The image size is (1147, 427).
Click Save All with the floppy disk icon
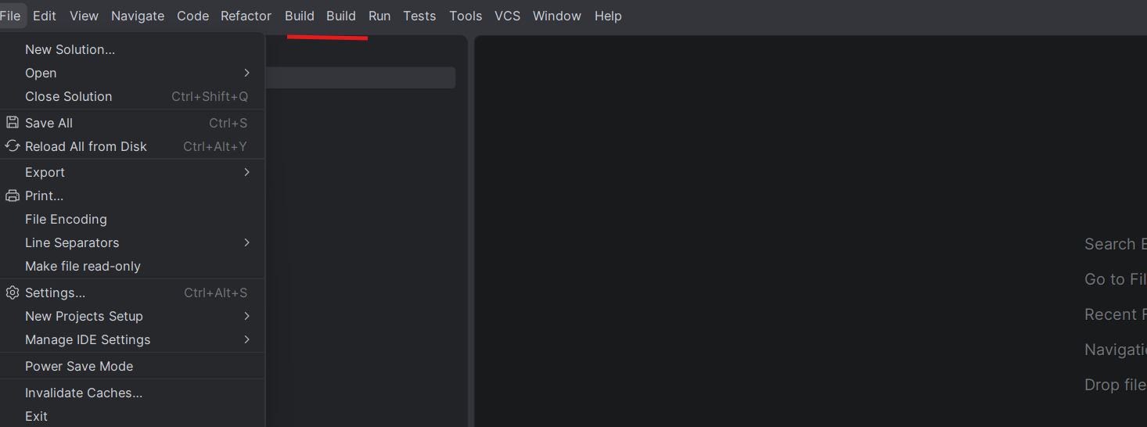click(x=132, y=123)
